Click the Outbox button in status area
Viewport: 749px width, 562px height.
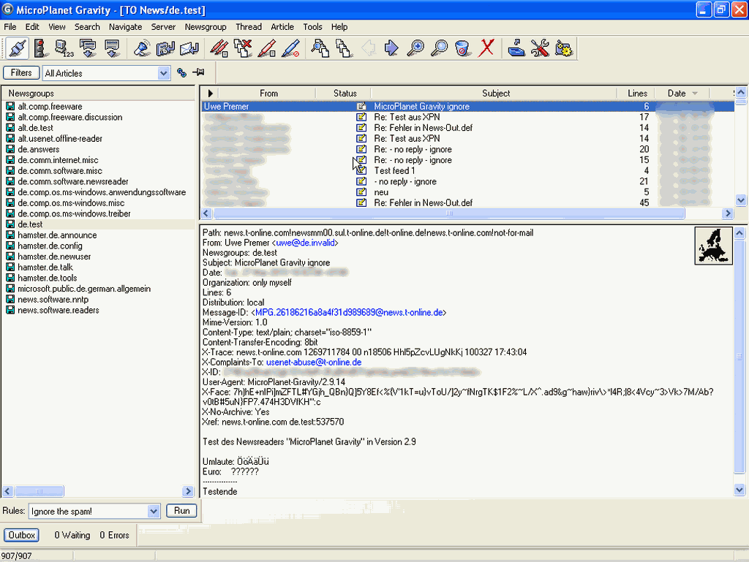coord(22,535)
